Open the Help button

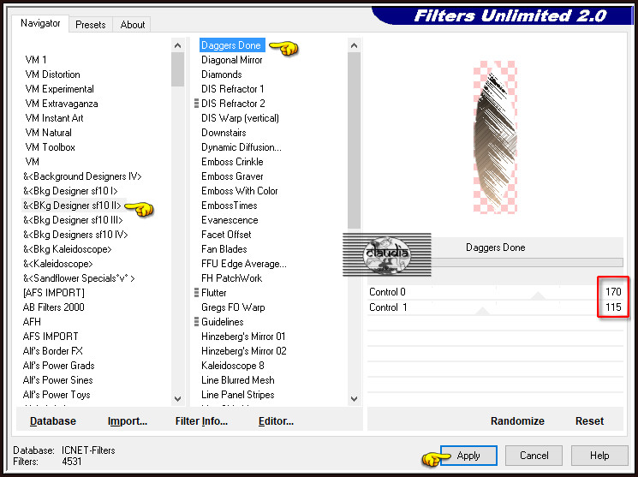click(599, 456)
